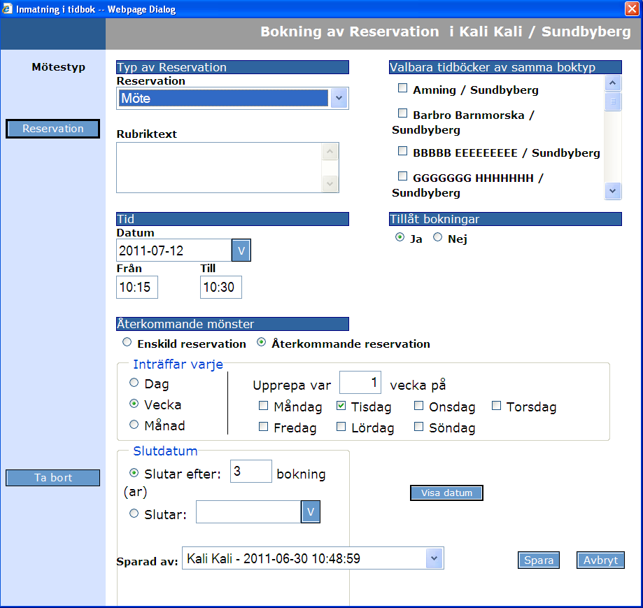The width and height of the screenshot is (643, 608).
Task: Check the GGGGGGG HHHHHHH / Sundbyberg checkbox
Action: pyautogui.click(x=403, y=176)
